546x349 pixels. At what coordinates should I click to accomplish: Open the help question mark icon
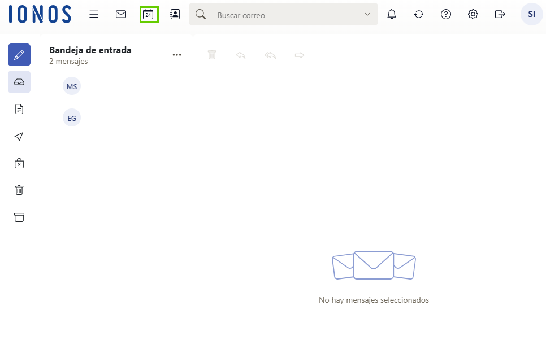point(446,15)
